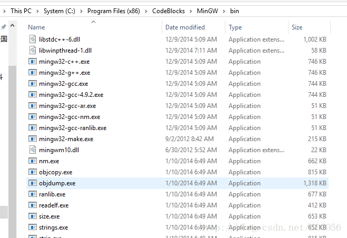Click the mingw32-gcc-4.9.2.exe application icon

coord(33,95)
